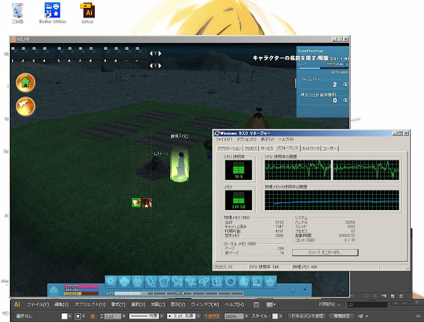Click the white fill color swatch

click(x=64, y=316)
